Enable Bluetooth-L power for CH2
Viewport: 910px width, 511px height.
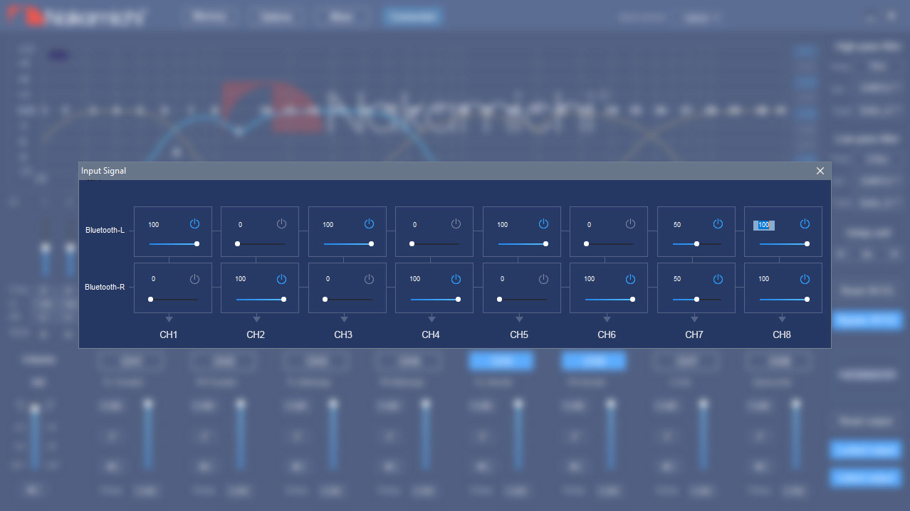pos(281,223)
